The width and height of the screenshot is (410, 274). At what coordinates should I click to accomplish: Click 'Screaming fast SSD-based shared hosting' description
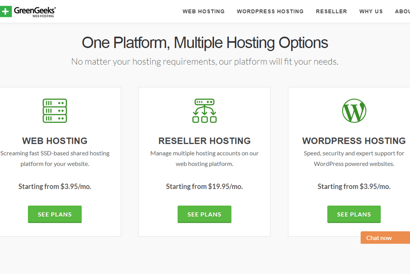55,159
